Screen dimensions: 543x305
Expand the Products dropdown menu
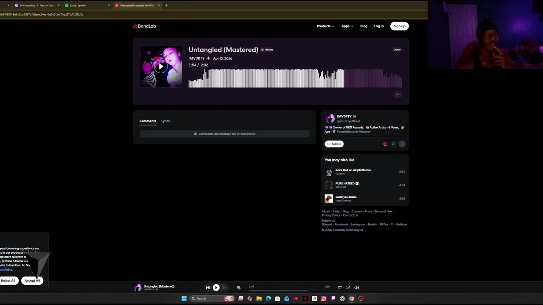325,26
